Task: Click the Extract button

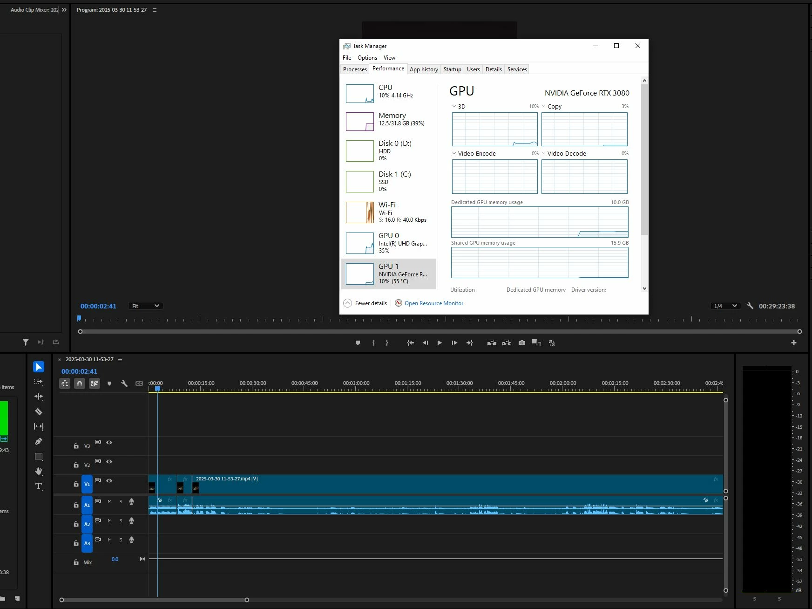Action: pyautogui.click(x=507, y=343)
